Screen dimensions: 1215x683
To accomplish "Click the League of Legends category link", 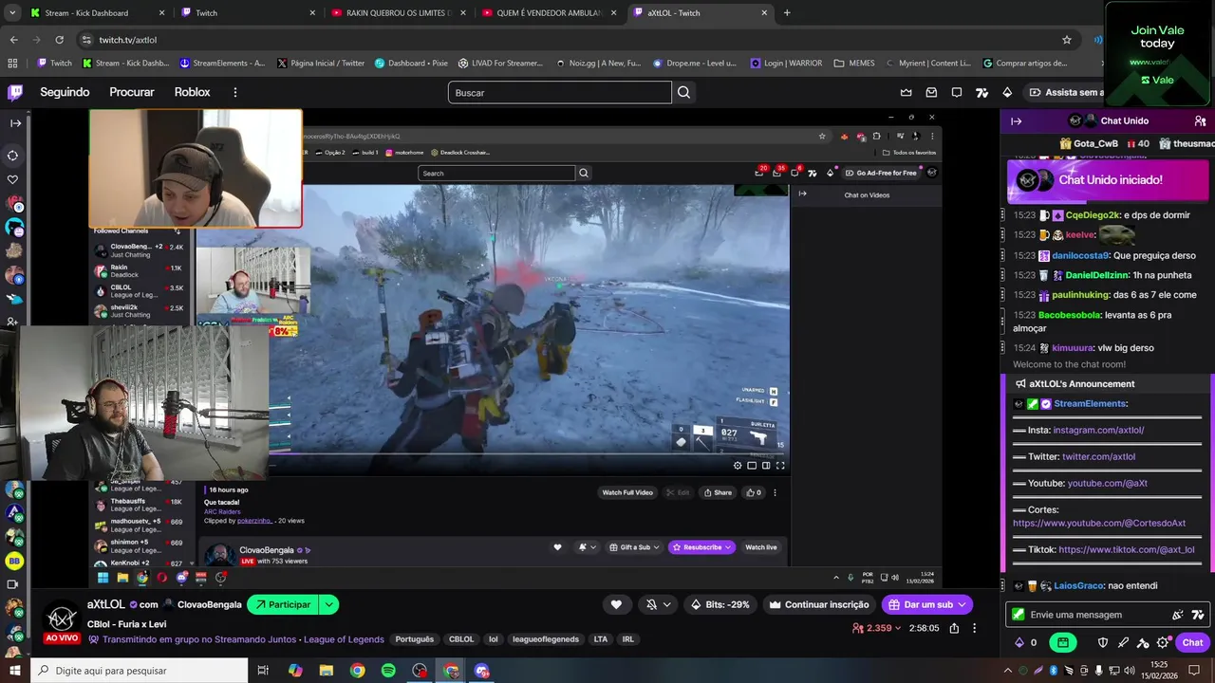I will 342,639.
